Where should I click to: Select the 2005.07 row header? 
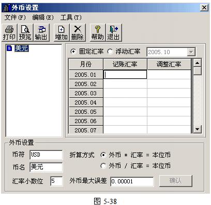pos(86,130)
